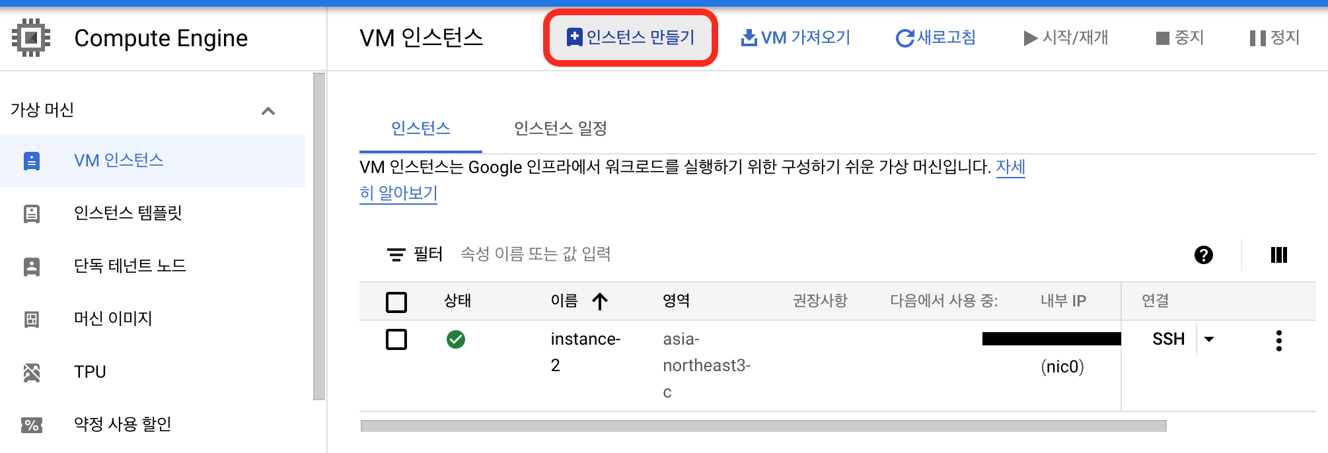The image size is (1328, 453).
Task: Click the 인스턴스 템플릿 document icon
Action: 32,214
